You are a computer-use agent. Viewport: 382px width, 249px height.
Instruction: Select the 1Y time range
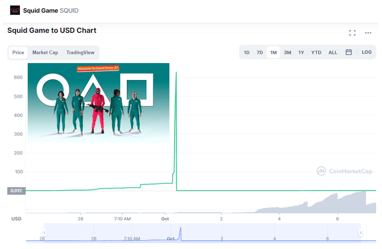point(301,53)
